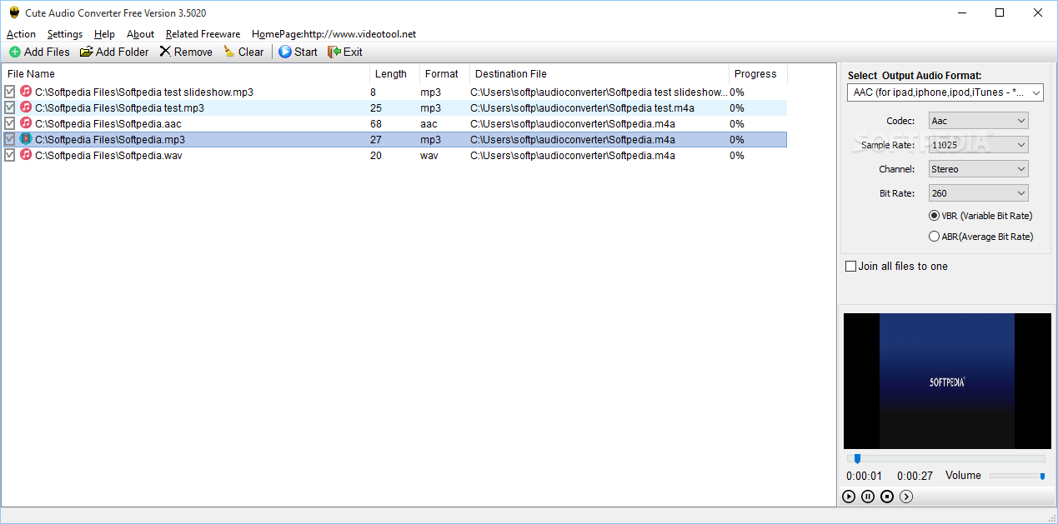Click the Length column header
The height and width of the screenshot is (524, 1058).
[x=394, y=74]
